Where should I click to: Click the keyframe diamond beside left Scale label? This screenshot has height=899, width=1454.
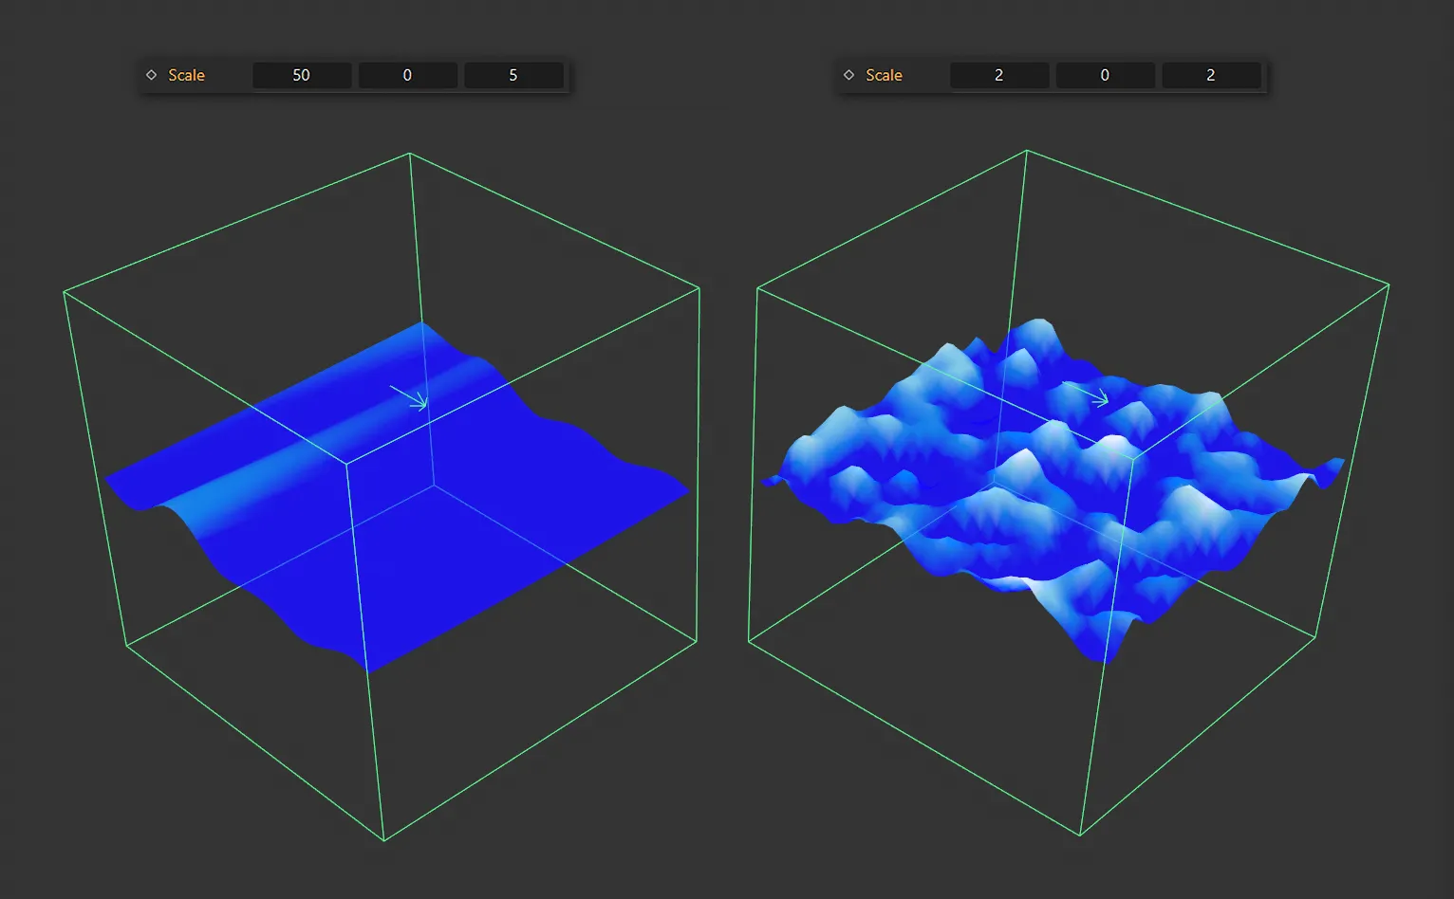[x=152, y=74]
